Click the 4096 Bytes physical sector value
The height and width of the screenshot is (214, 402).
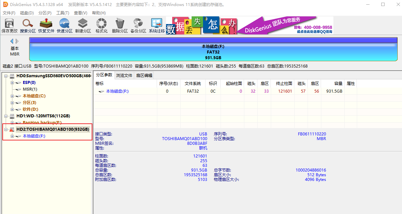point(315,180)
